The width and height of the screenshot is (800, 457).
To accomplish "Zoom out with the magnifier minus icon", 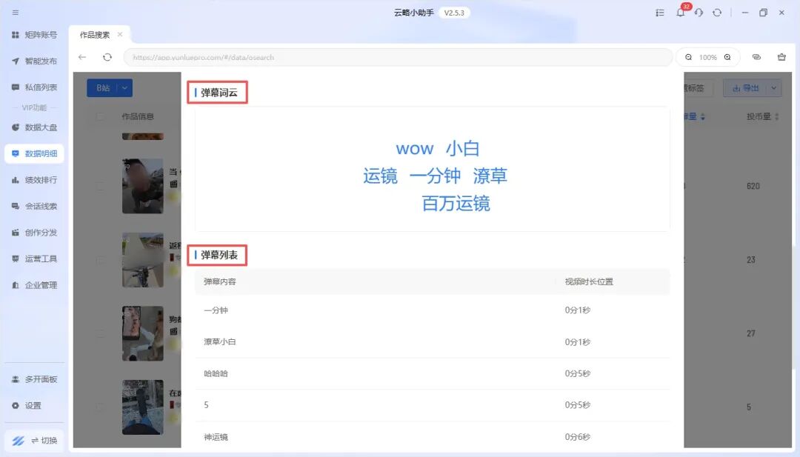I will [x=688, y=57].
